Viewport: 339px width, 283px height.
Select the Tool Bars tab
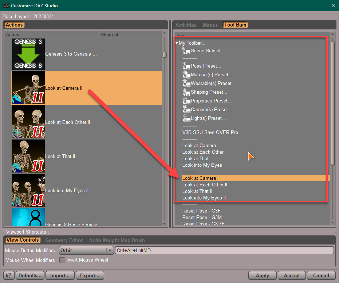pos(235,25)
